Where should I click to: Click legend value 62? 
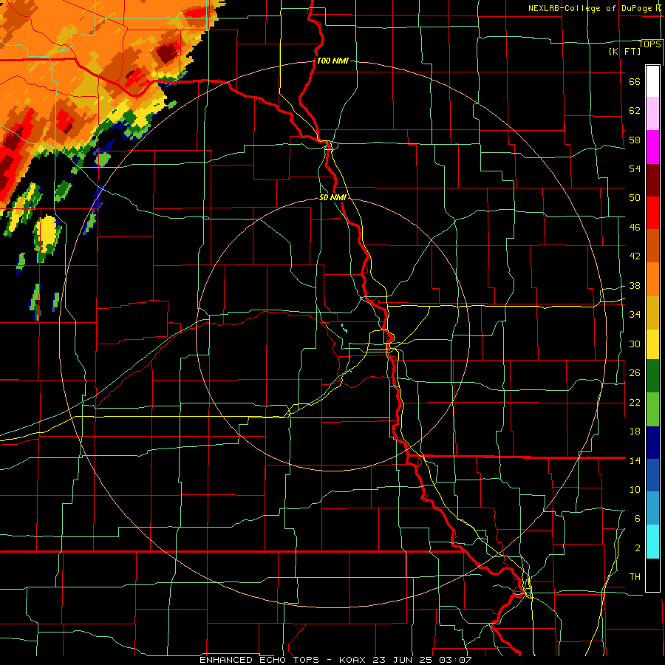[635, 111]
